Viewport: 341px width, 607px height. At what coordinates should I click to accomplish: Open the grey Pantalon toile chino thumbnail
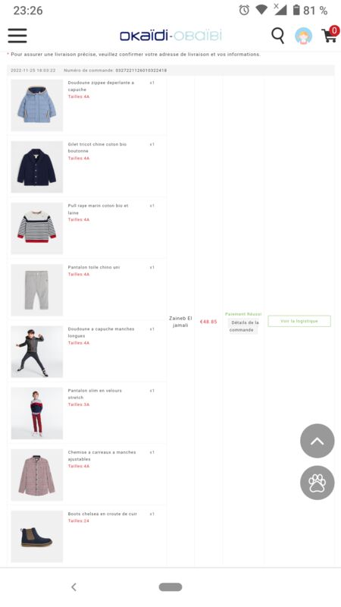[x=36, y=290]
